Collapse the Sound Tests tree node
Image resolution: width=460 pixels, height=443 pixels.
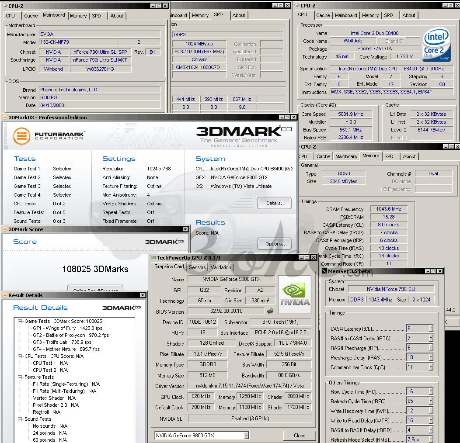(x=20, y=419)
